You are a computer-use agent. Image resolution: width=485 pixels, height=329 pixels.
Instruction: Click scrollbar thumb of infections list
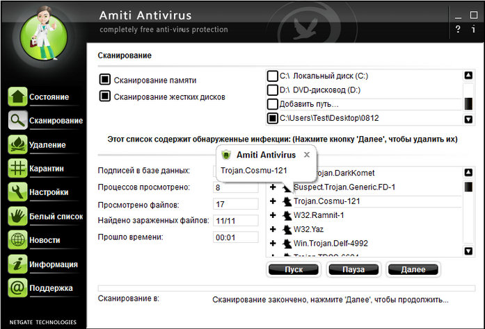pos(468,187)
